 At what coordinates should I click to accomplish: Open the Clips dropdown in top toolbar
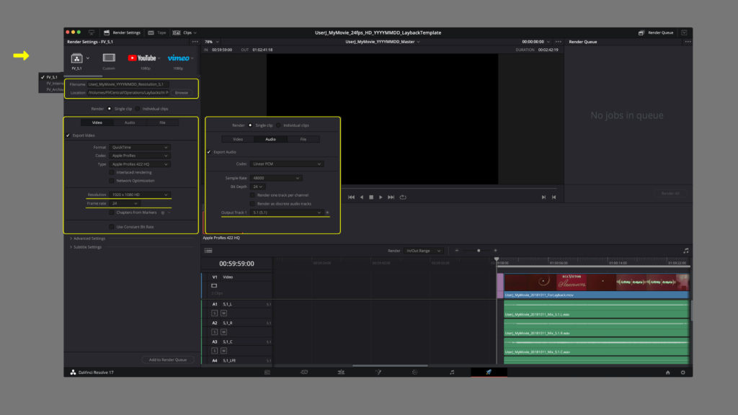pos(184,32)
